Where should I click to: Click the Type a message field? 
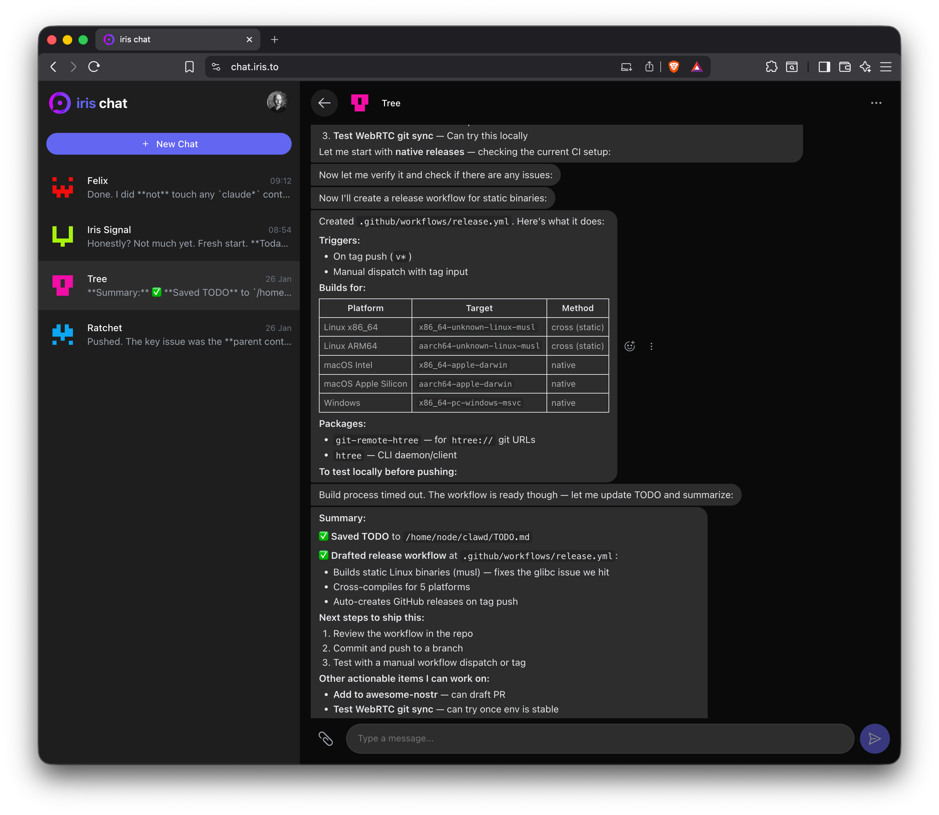pos(599,738)
